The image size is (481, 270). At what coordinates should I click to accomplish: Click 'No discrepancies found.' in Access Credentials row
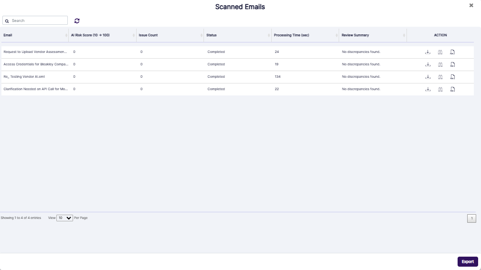pyautogui.click(x=361, y=64)
